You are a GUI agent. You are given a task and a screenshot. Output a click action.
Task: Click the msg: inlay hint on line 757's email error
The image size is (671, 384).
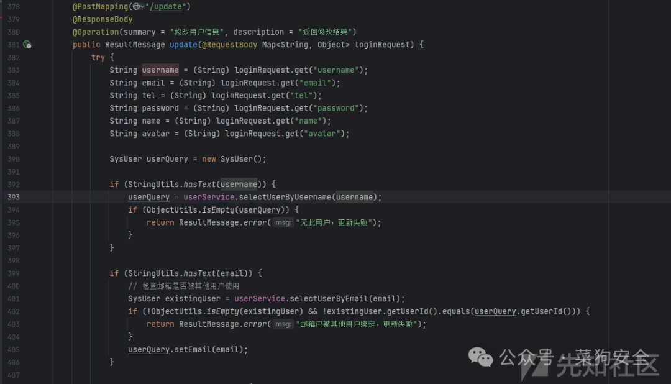click(283, 324)
